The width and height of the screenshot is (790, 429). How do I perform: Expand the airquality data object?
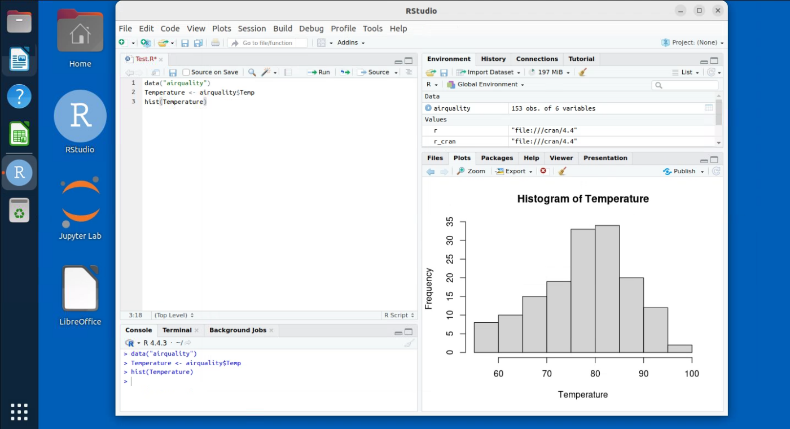[x=428, y=108]
